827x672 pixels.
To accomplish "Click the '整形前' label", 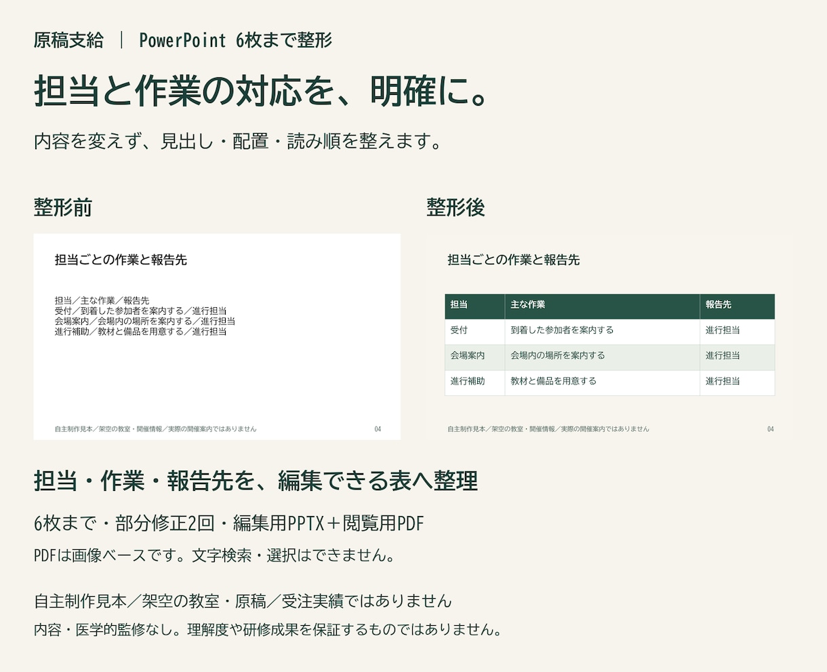I will (x=63, y=207).
